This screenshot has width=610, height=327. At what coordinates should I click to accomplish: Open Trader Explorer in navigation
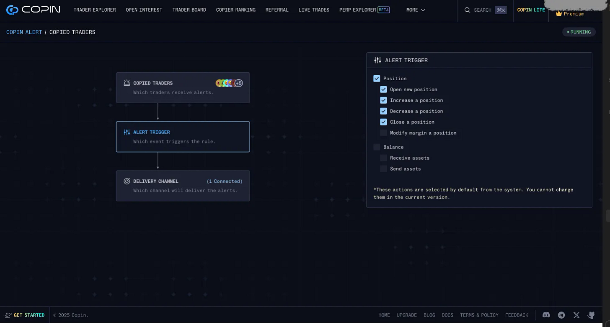95,10
